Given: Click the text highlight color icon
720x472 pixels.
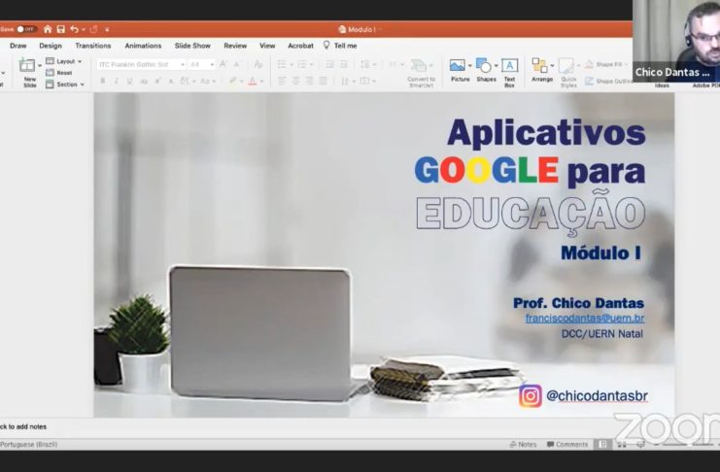Looking at the screenshot, I should pos(233,81).
